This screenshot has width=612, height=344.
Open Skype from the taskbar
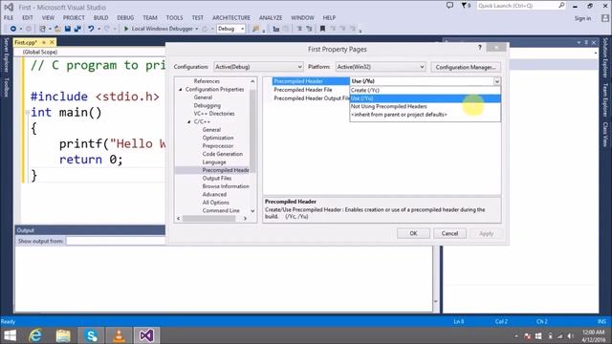[x=91, y=335]
